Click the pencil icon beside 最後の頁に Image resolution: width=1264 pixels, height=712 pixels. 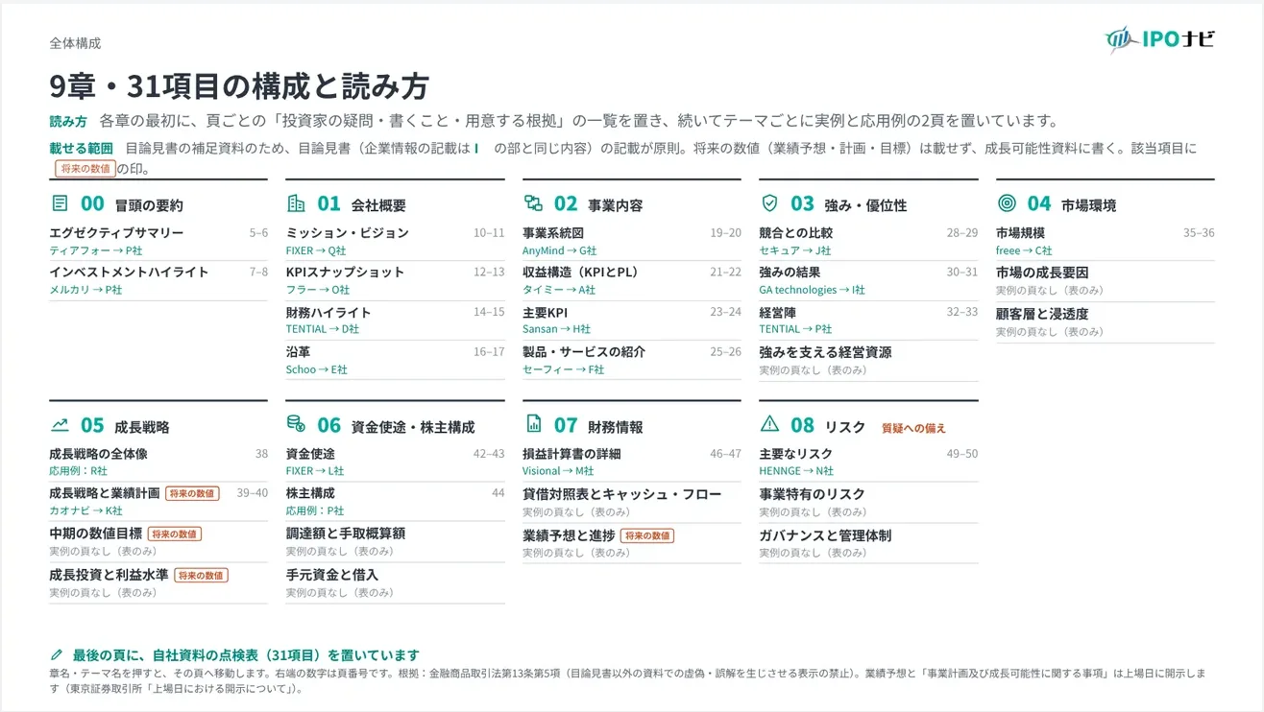click(x=56, y=654)
